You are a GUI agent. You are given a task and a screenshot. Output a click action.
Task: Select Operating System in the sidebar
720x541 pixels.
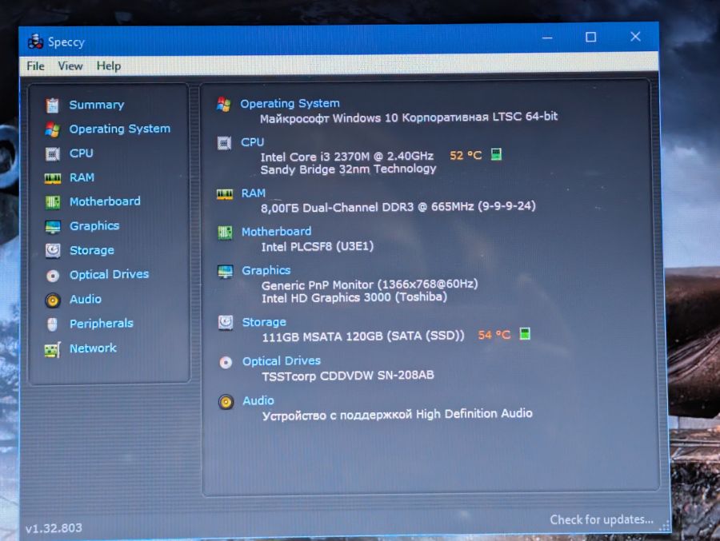119,129
